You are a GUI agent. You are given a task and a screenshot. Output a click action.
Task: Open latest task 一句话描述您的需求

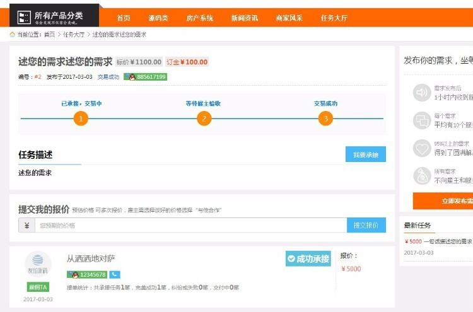click(x=448, y=241)
